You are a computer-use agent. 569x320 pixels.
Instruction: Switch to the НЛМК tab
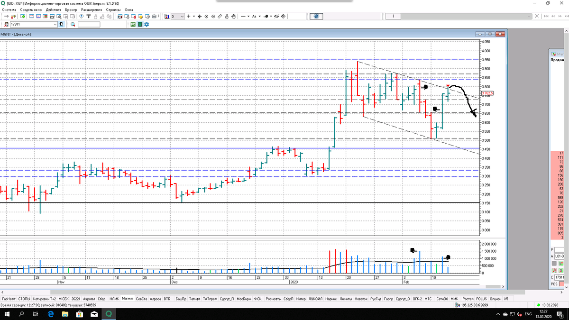(114, 299)
